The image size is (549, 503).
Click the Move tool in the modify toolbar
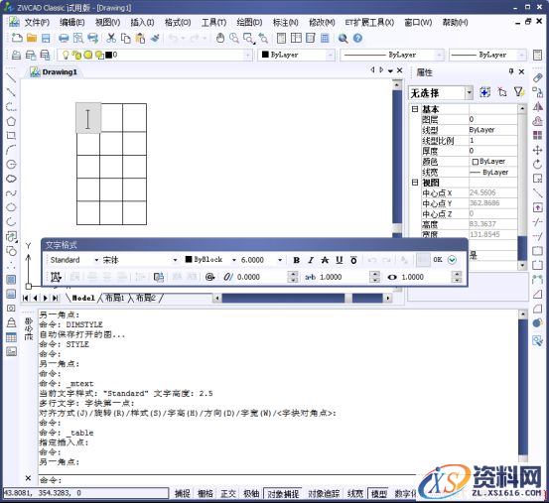click(537, 150)
